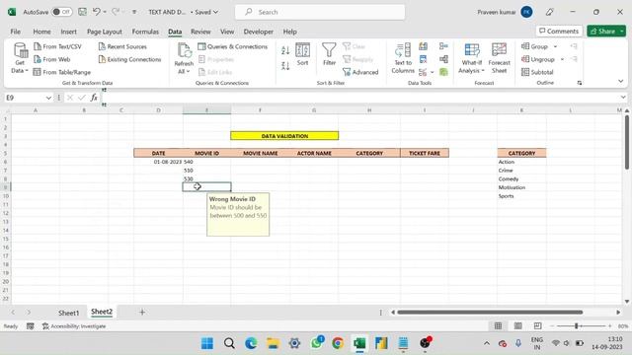Viewport: 632px width, 355px height.
Task: Click the Search box
Action: tap(320, 12)
